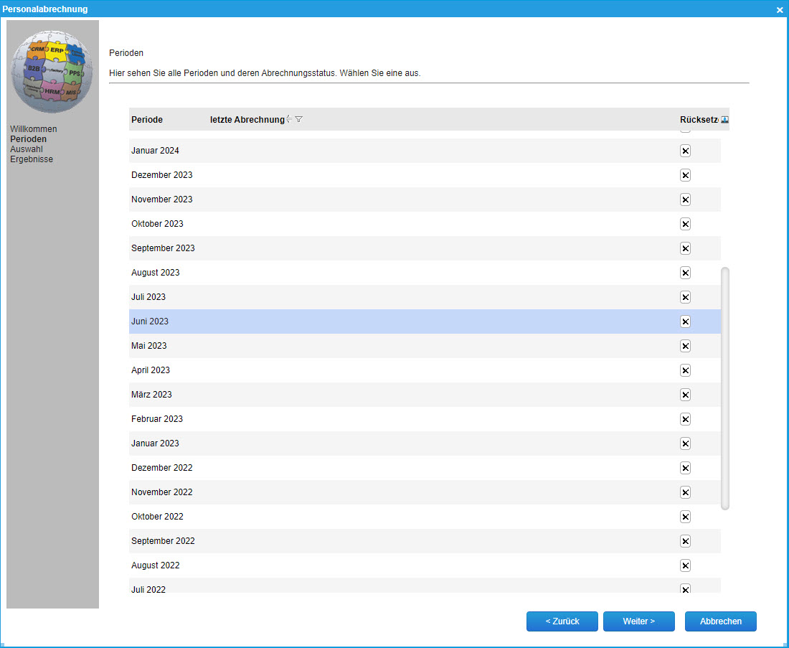This screenshot has width=789, height=648.
Task: Click the Rücksetzen column header
Action: tap(698, 120)
